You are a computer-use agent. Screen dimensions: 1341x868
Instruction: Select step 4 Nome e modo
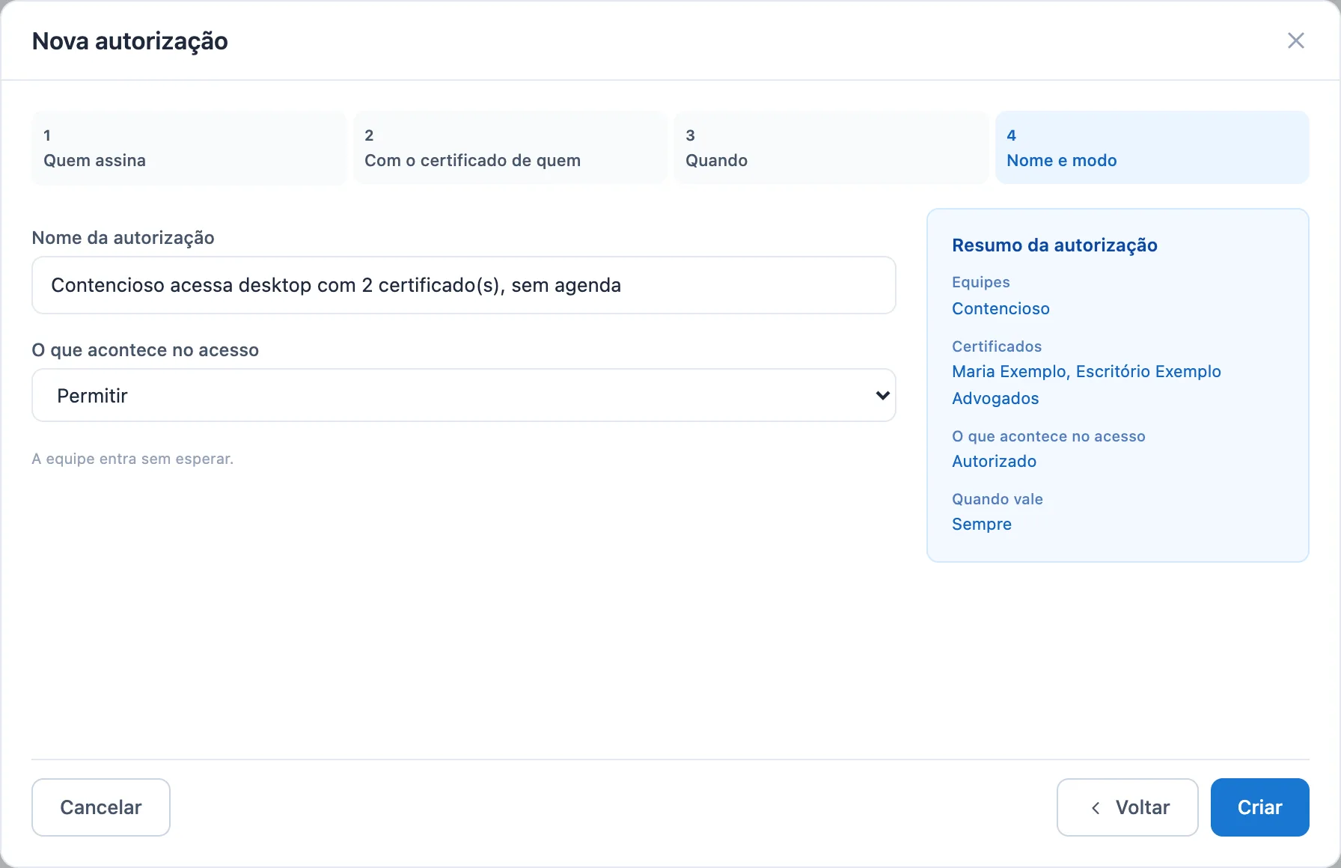pyautogui.click(x=1152, y=147)
